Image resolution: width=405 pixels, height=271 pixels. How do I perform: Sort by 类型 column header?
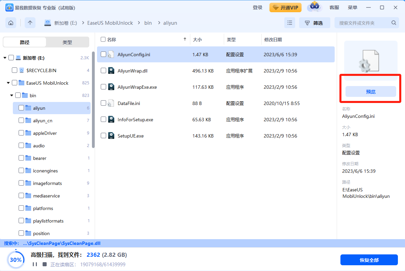click(x=231, y=40)
